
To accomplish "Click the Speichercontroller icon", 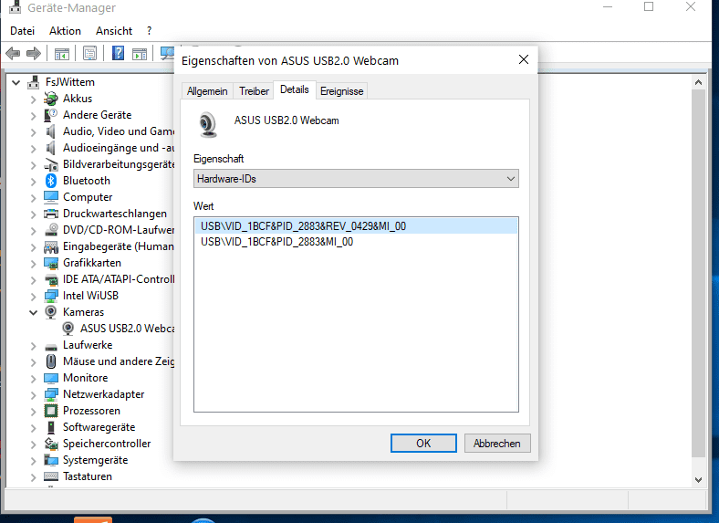I will pos(51,444).
